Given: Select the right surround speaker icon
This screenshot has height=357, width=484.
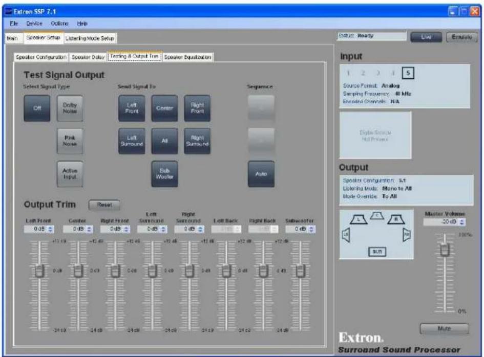Looking at the screenshot, I should [407, 235].
